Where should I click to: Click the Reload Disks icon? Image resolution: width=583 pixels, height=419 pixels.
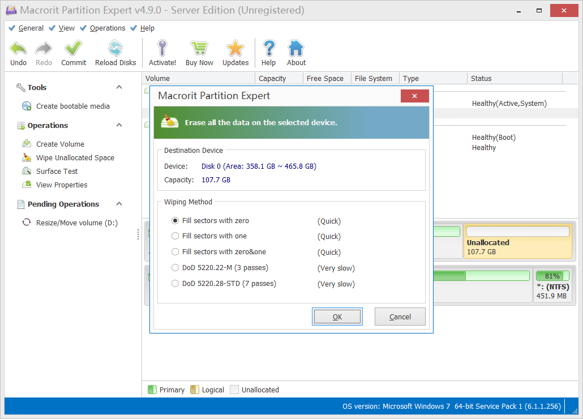[x=115, y=48]
